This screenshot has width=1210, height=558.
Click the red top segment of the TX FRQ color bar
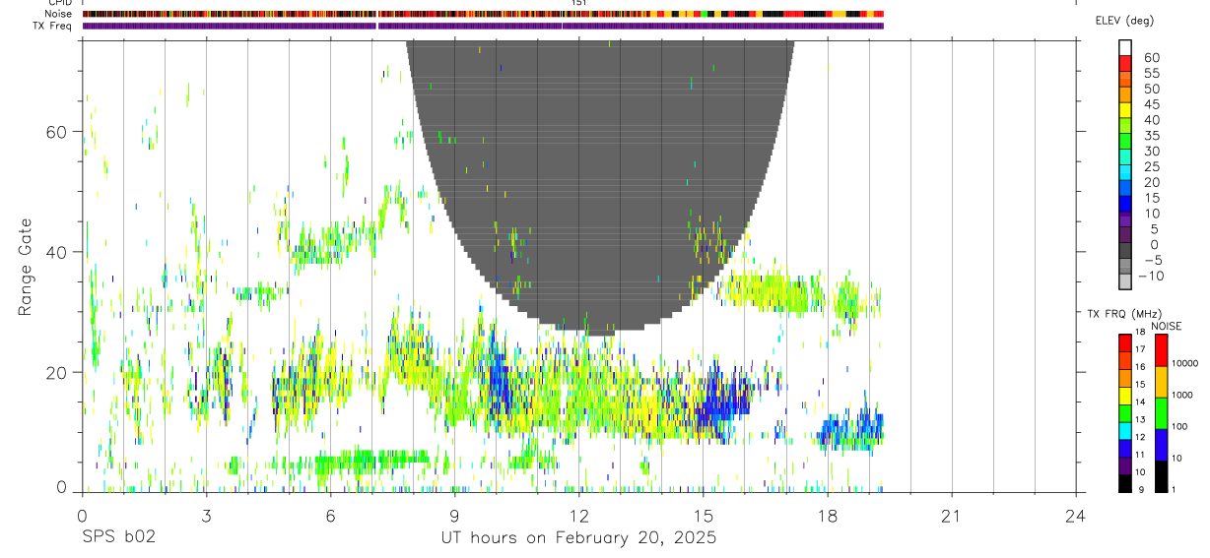(x=1124, y=342)
